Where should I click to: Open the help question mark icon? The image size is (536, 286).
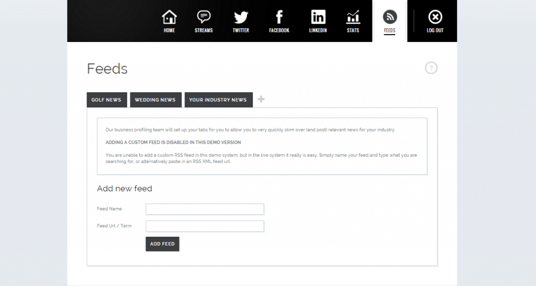coord(431,68)
